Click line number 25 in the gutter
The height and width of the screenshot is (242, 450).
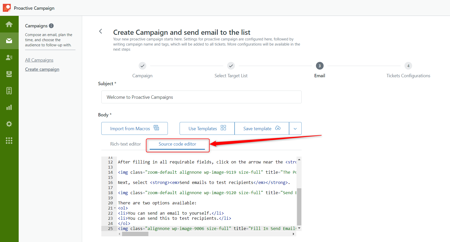(x=110, y=228)
